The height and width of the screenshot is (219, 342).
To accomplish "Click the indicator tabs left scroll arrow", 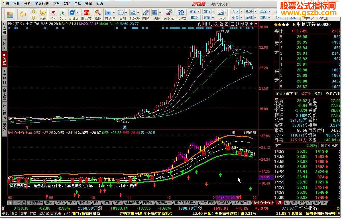I will tap(10, 203).
